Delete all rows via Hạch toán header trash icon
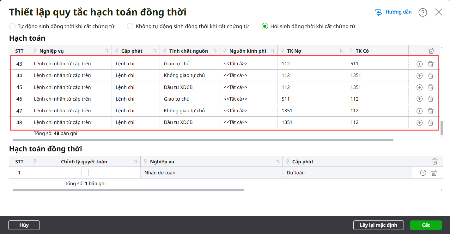Viewport: 450px width, 234px height. [431, 51]
